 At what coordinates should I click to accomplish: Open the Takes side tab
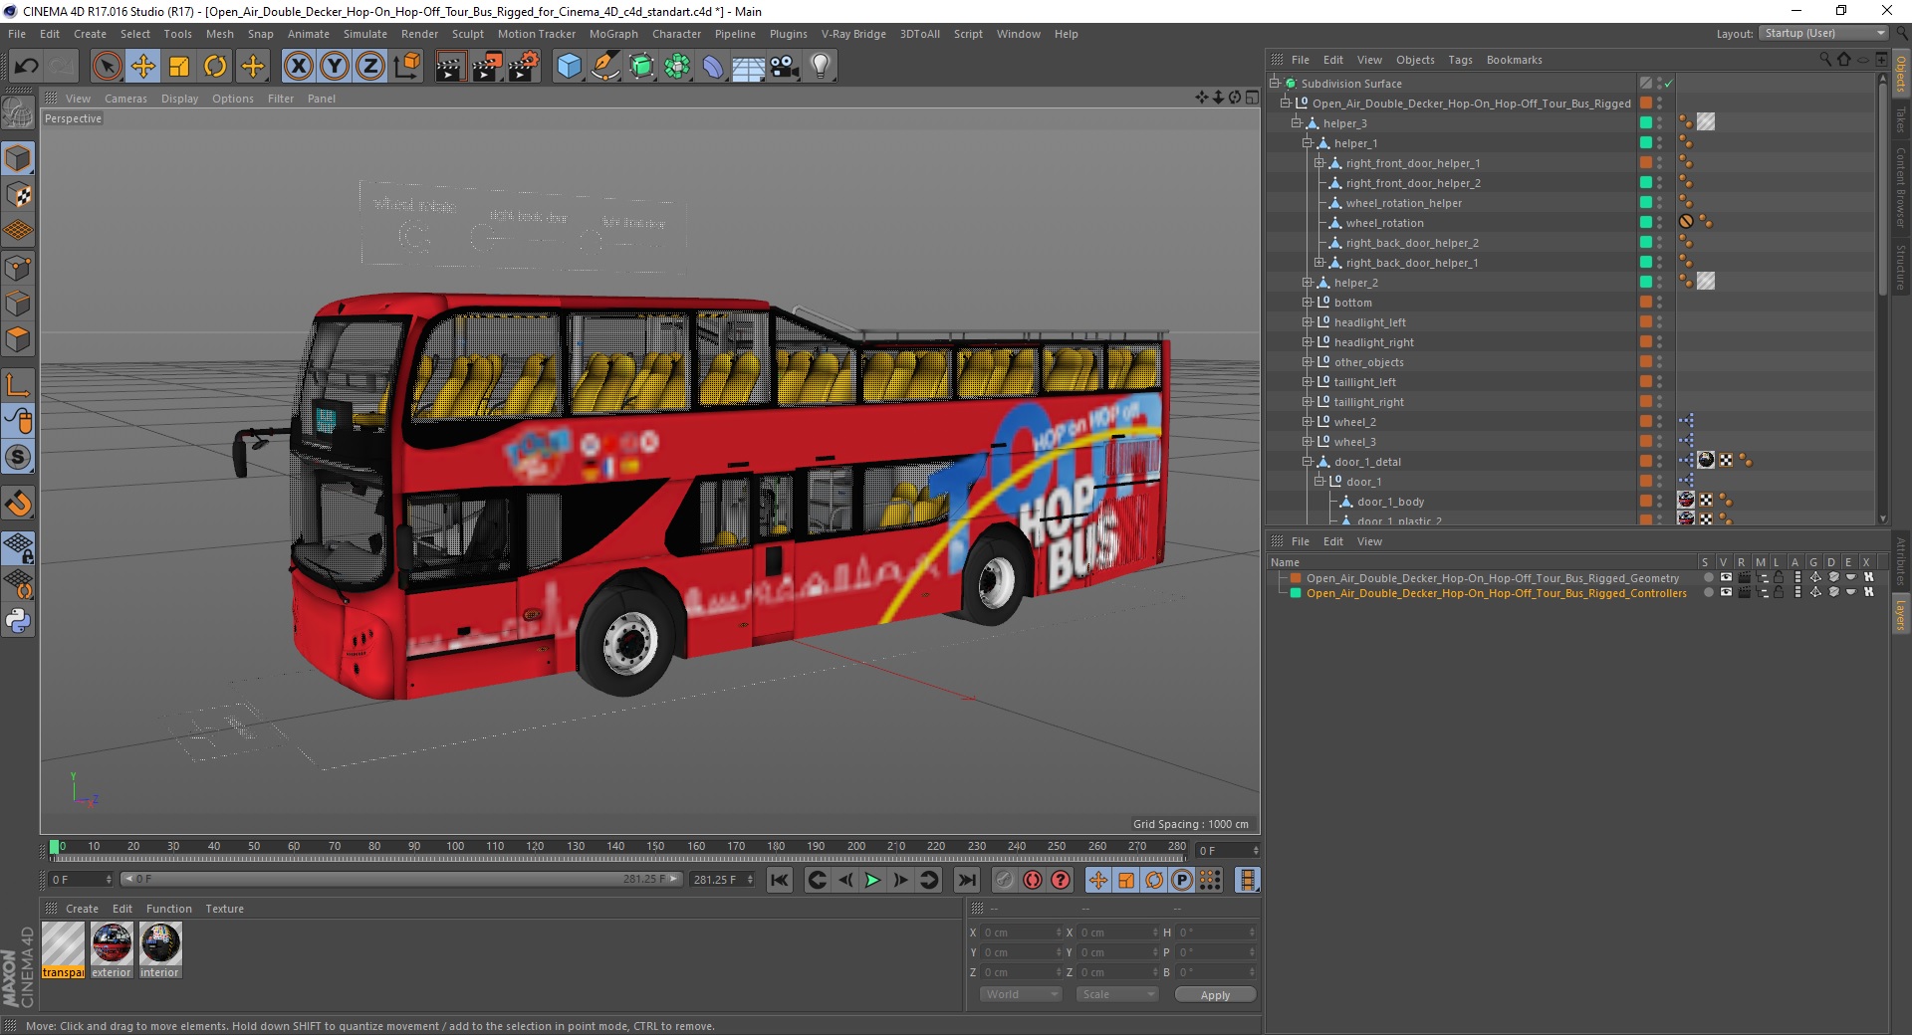[1901, 120]
